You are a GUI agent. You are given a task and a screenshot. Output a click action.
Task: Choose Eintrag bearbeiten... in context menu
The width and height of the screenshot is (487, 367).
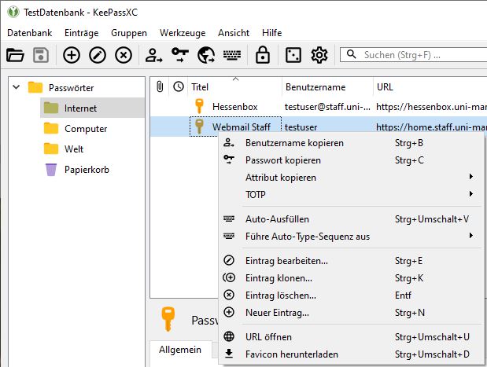[x=352, y=261]
